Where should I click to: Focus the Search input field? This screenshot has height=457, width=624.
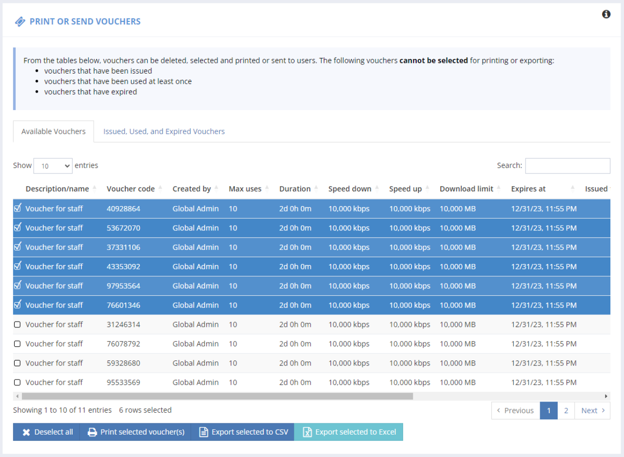pos(567,166)
